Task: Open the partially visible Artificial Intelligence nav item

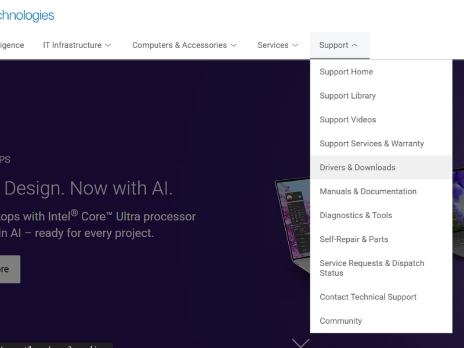Action: (12, 45)
